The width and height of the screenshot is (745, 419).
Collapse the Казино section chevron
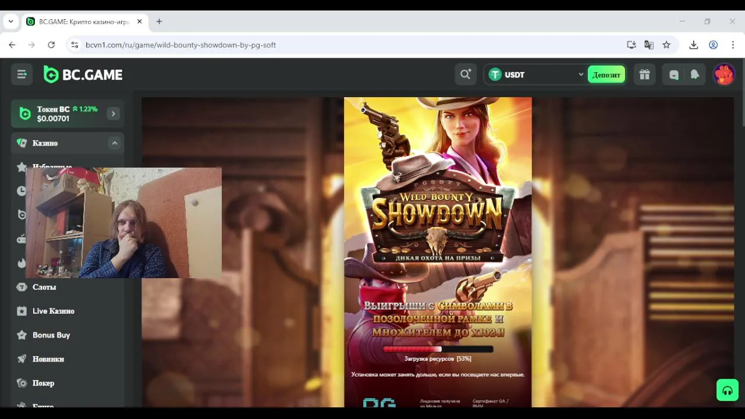(115, 143)
